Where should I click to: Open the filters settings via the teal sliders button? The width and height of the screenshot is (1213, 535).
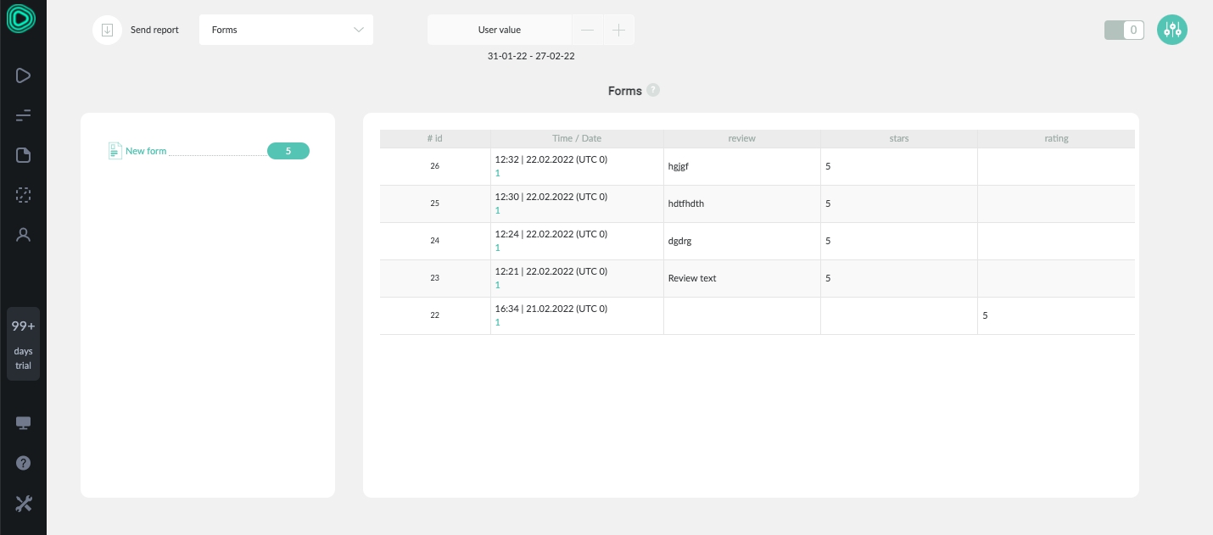(1172, 30)
